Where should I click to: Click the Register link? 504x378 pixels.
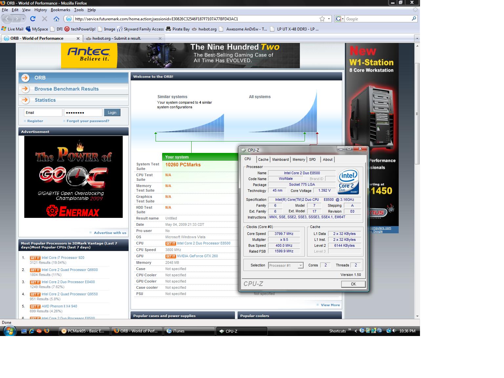pyautogui.click(x=35, y=121)
